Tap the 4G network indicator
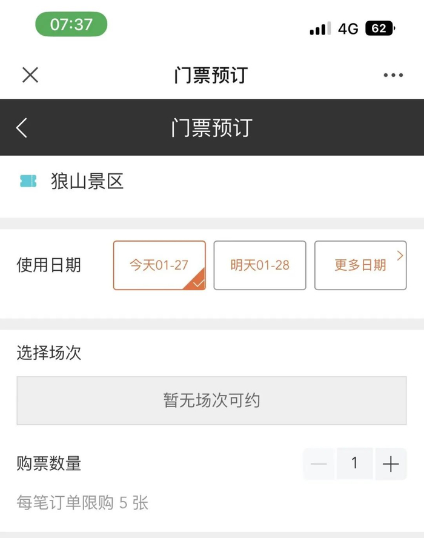The height and width of the screenshot is (538, 424). click(348, 28)
